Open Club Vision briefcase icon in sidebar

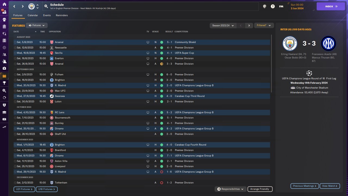pos(4,112)
